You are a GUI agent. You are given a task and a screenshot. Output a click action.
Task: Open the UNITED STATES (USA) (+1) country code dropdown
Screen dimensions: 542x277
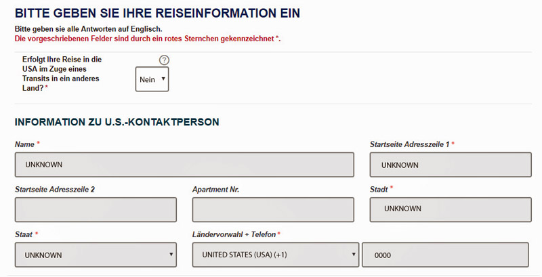click(275, 255)
